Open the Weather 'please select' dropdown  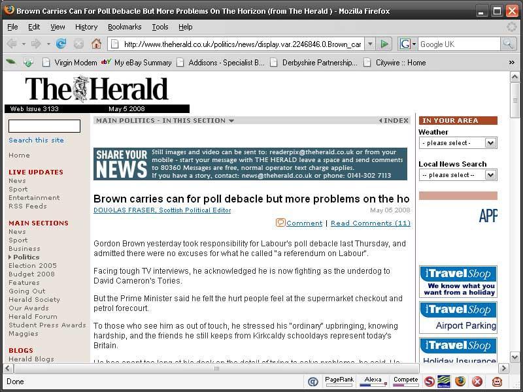point(458,143)
